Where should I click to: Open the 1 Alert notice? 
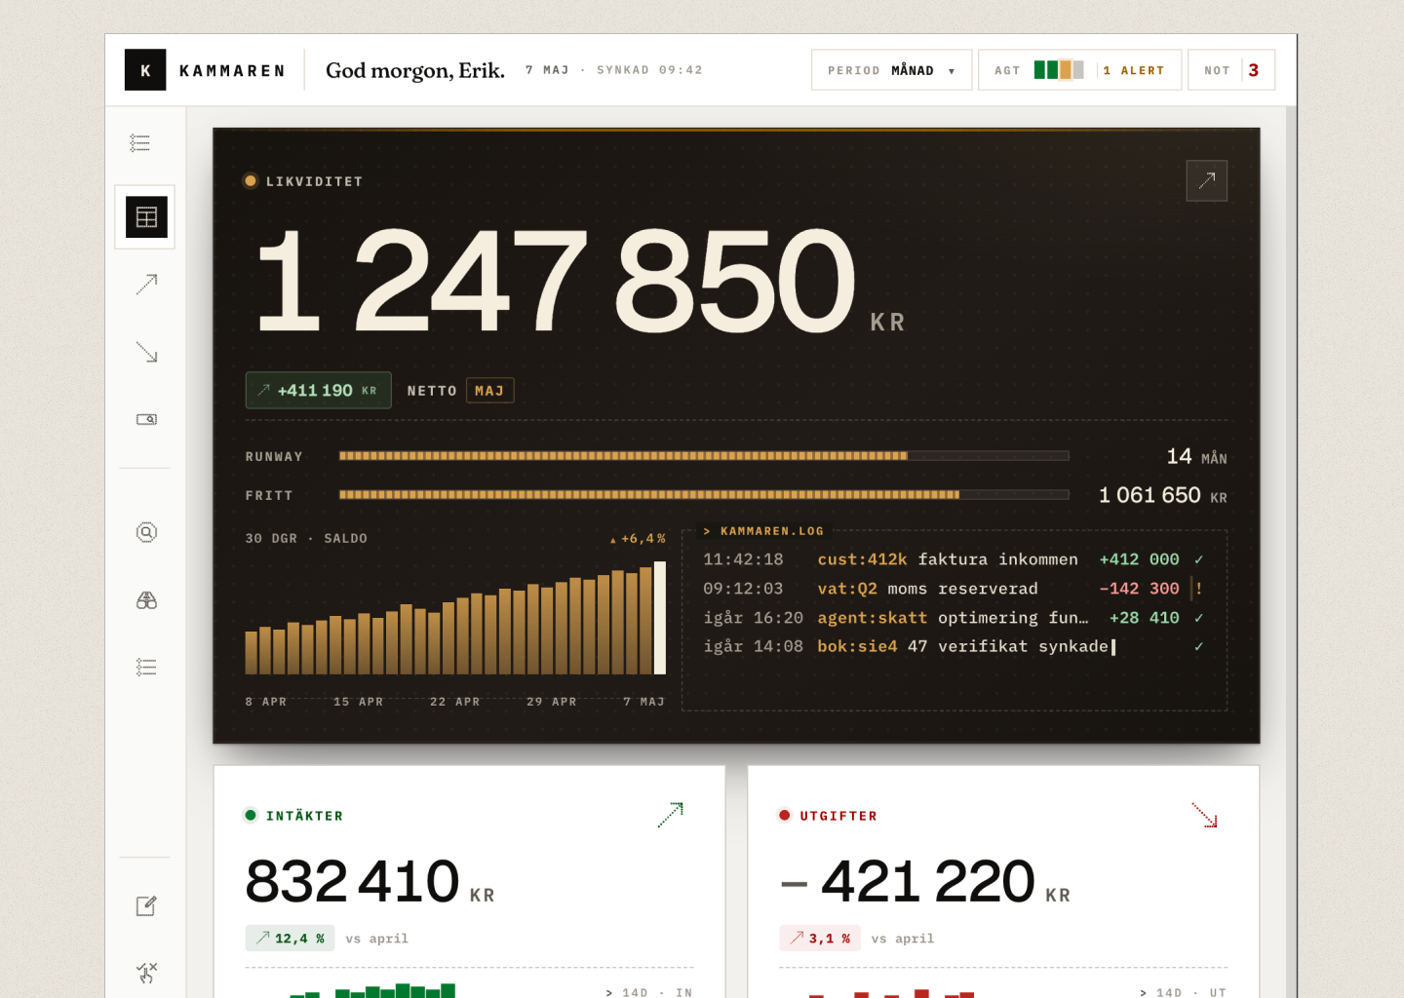click(x=1134, y=70)
